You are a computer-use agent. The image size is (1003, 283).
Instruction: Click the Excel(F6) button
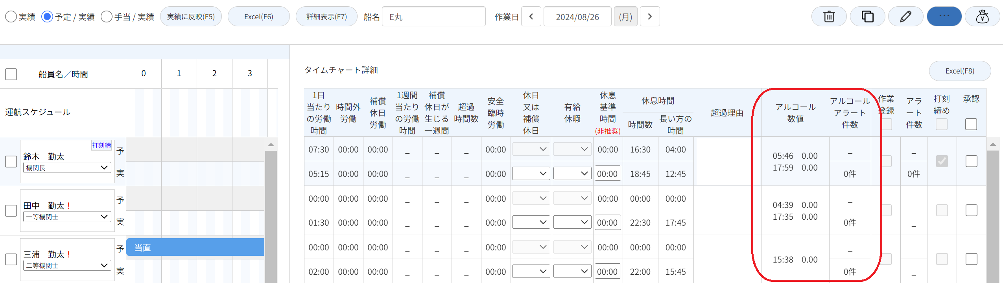point(258,17)
